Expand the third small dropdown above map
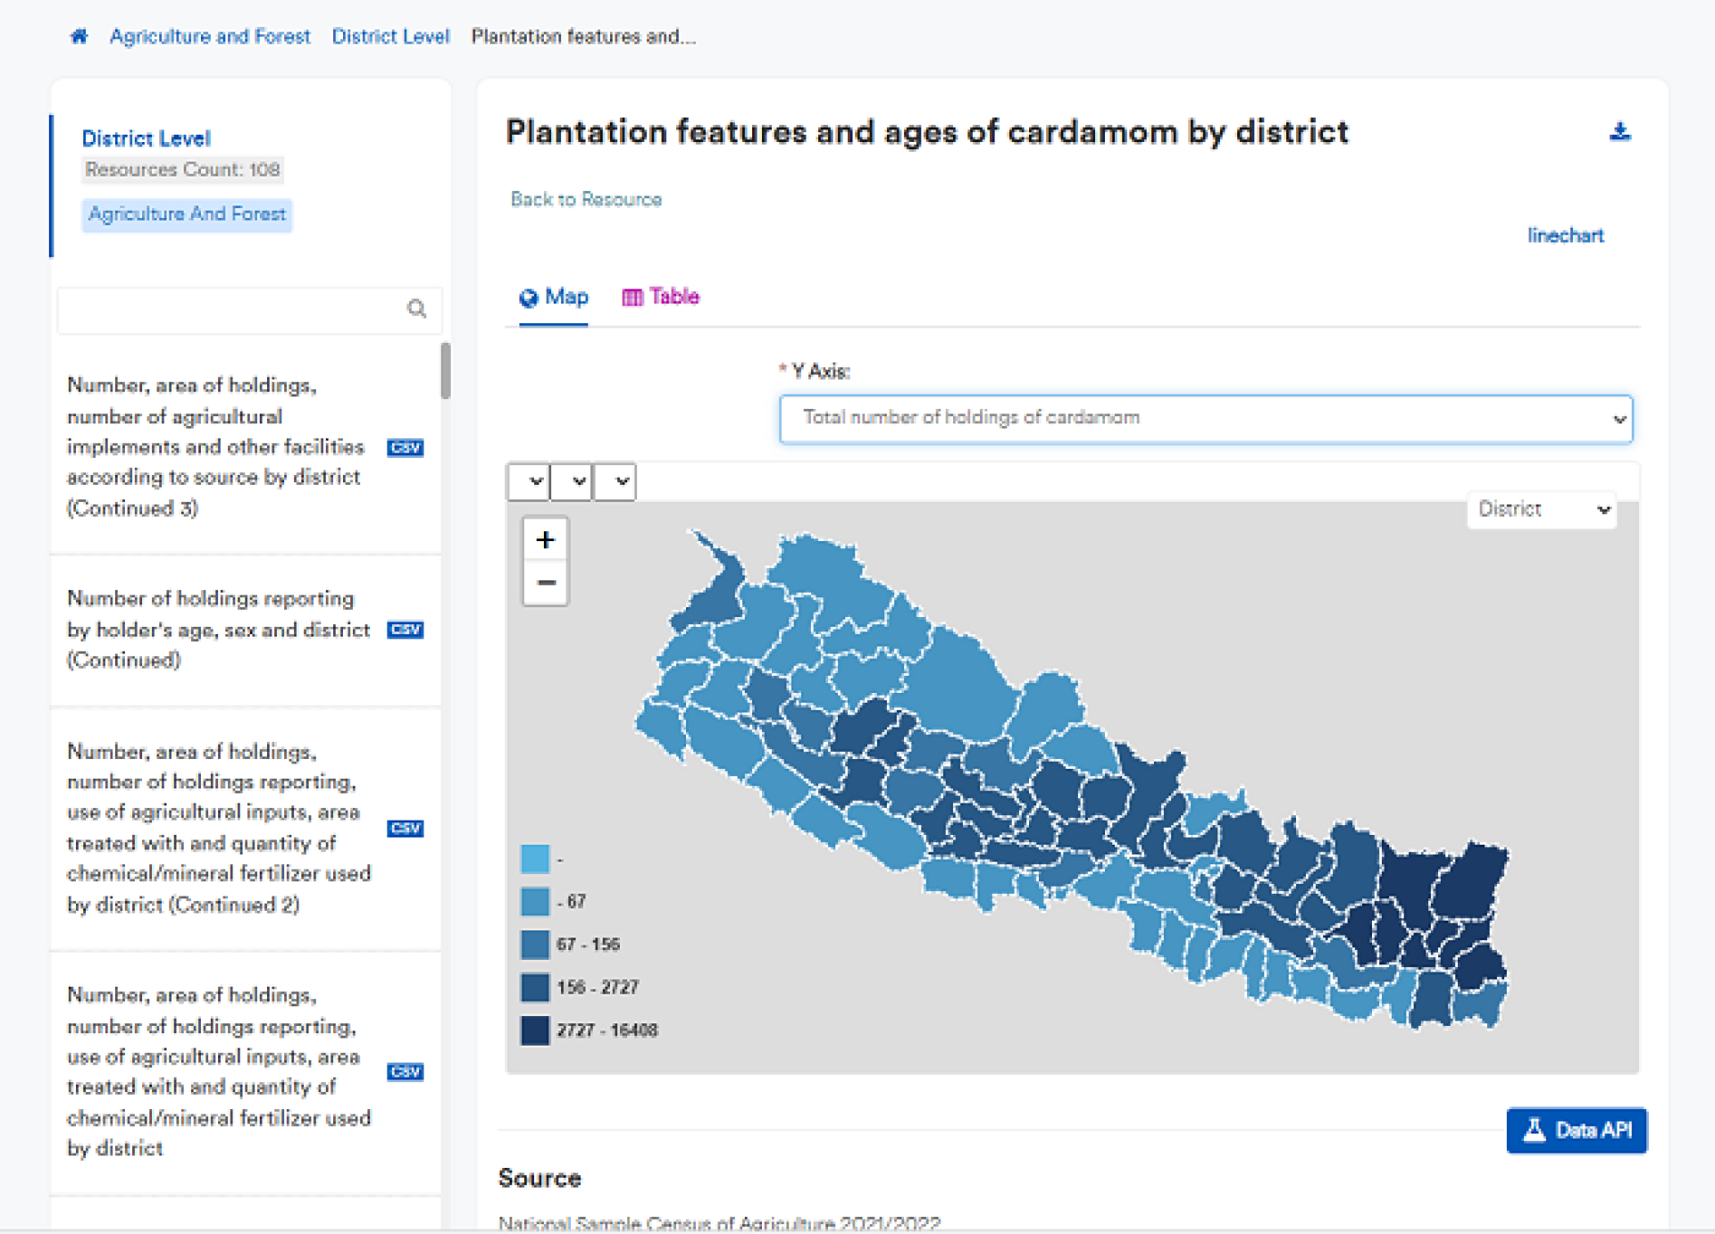This screenshot has width=1715, height=1234. pos(615,482)
